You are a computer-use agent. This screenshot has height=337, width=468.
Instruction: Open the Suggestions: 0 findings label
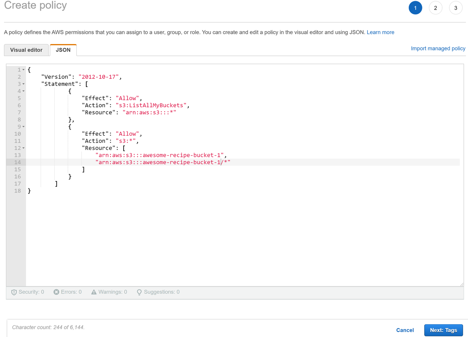point(162,292)
